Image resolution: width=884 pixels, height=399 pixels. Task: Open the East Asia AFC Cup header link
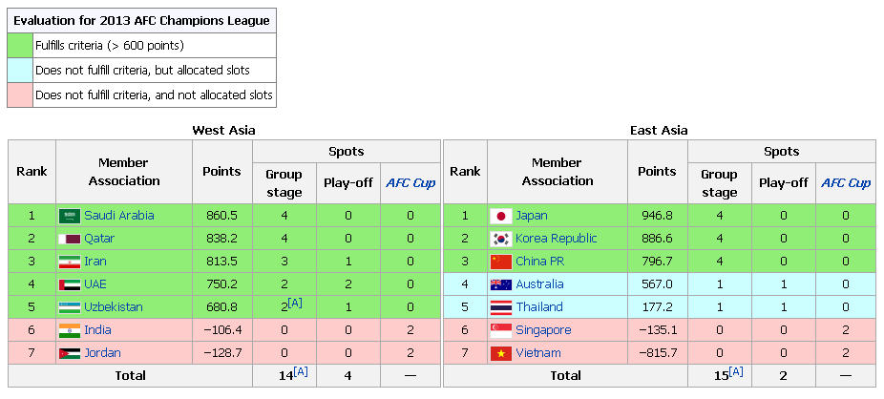pos(846,183)
